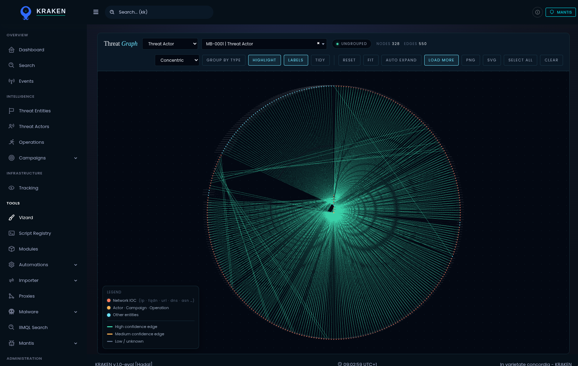Click the Medium confidence edge swatch
578x366 pixels.
coord(110,334)
